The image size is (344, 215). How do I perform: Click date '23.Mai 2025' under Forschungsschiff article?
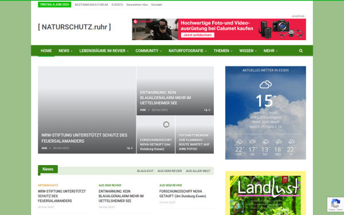point(167,202)
